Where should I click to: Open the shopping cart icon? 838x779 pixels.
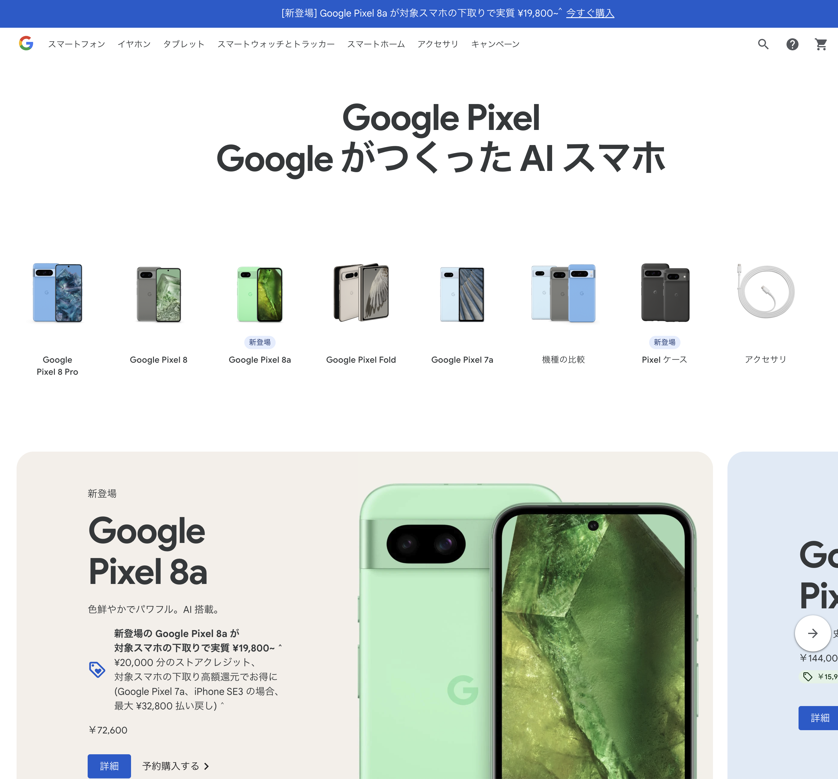[x=821, y=44]
